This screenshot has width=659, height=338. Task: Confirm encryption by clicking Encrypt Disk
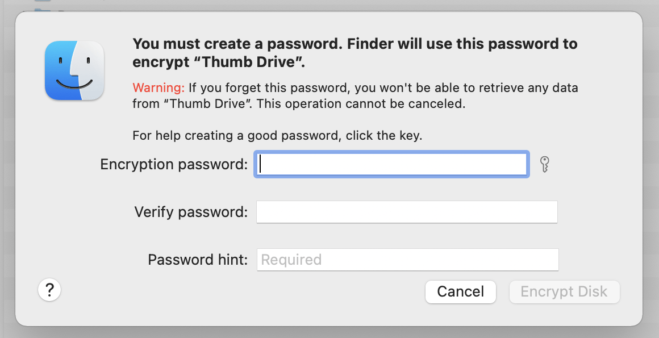(x=564, y=291)
